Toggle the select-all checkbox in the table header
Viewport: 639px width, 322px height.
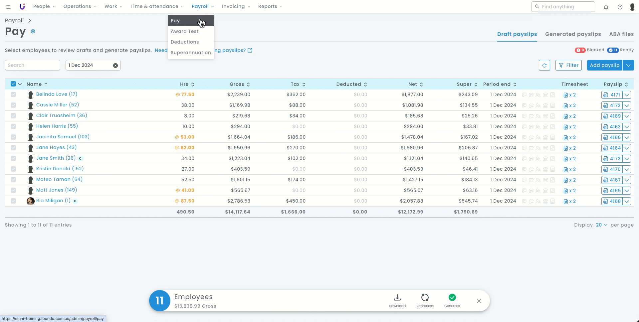[13, 84]
